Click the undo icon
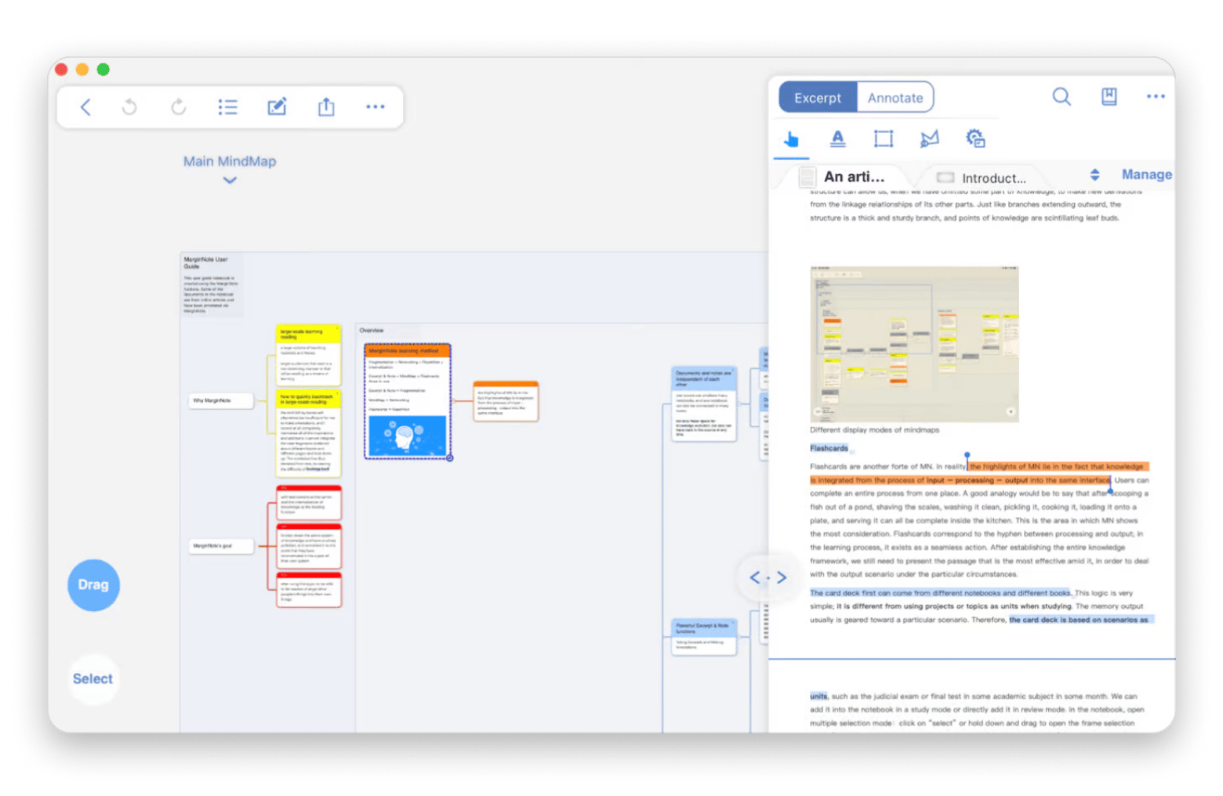This screenshot has height=796, width=1223. pos(129,107)
